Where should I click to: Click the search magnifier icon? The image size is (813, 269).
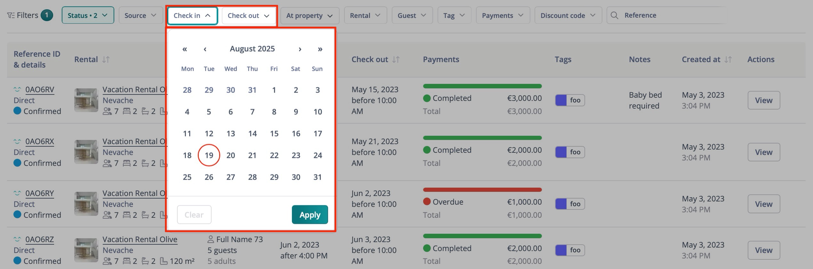(614, 15)
